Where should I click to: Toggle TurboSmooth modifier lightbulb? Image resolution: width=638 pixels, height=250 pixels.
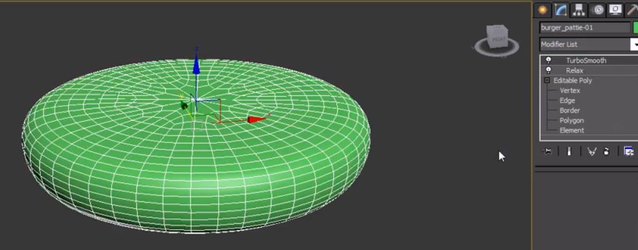[x=549, y=60]
